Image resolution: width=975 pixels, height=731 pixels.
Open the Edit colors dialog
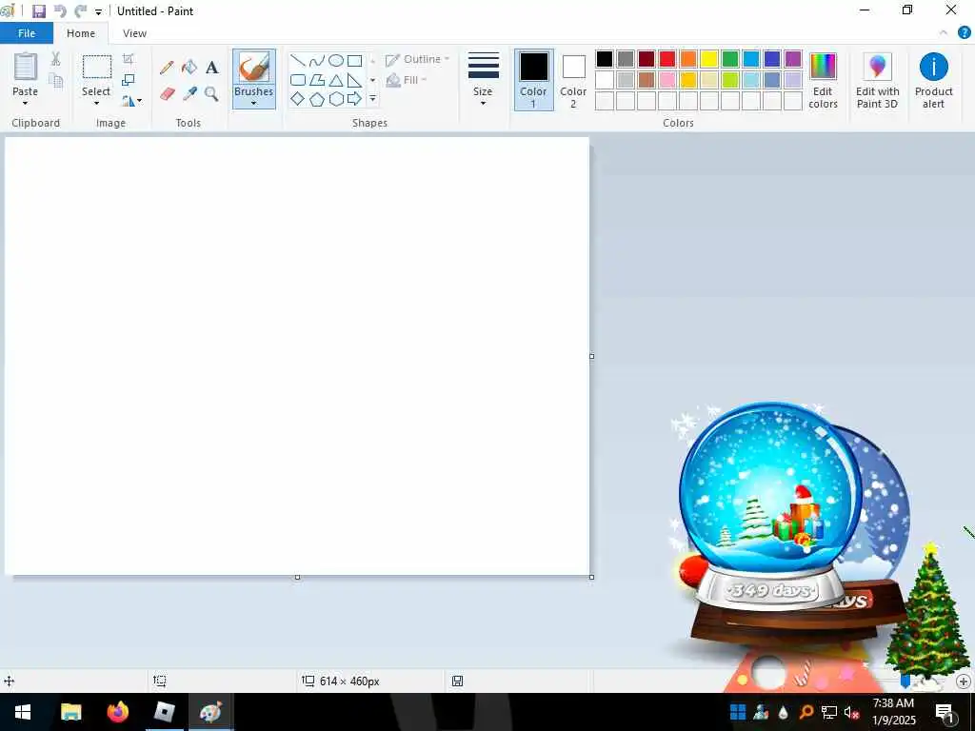(823, 80)
